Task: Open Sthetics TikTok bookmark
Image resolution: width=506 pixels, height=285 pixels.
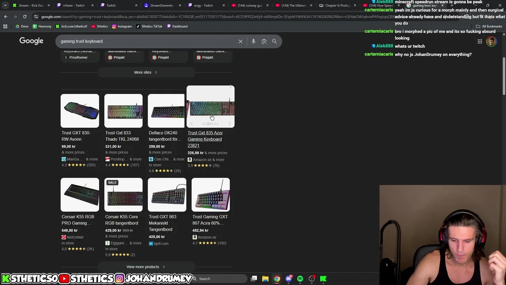Action: (x=149, y=26)
